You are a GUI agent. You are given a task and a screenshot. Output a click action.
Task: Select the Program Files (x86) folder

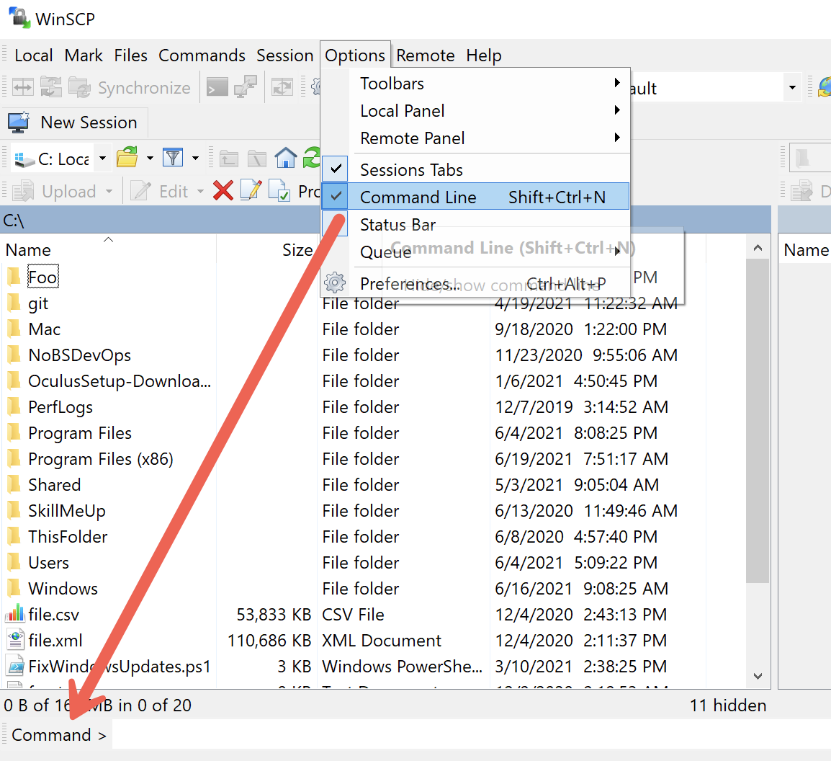pos(101,459)
